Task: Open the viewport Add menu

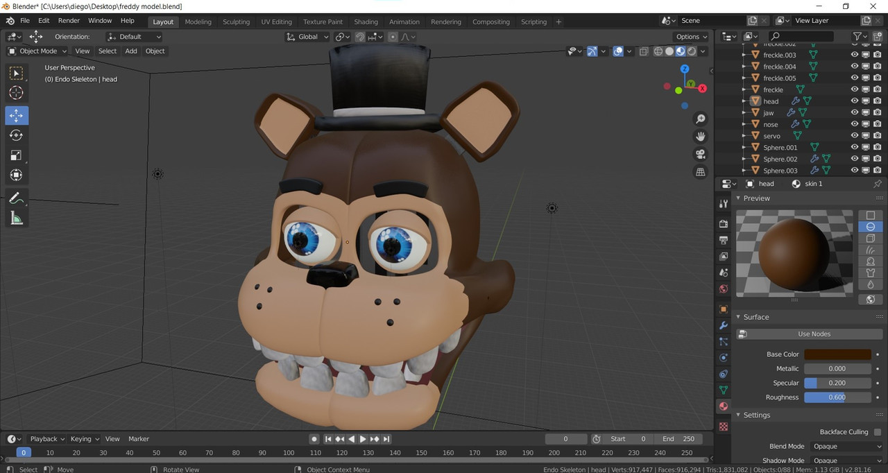Action: tap(131, 51)
